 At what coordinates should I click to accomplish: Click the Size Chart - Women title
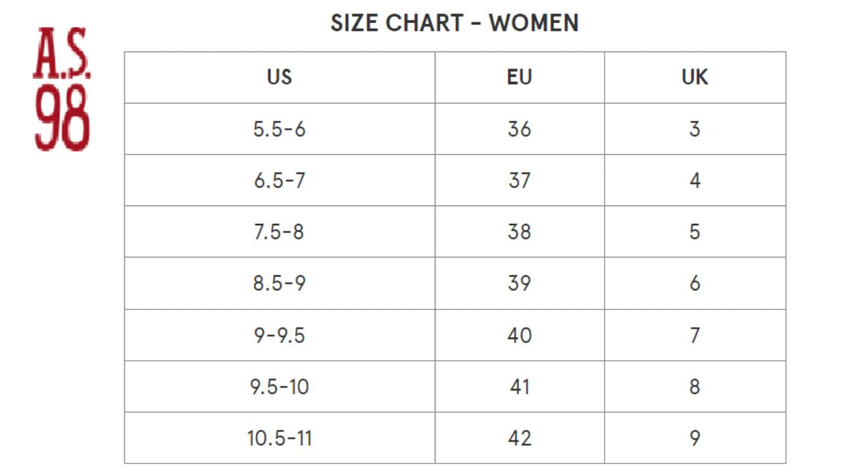[x=455, y=23]
